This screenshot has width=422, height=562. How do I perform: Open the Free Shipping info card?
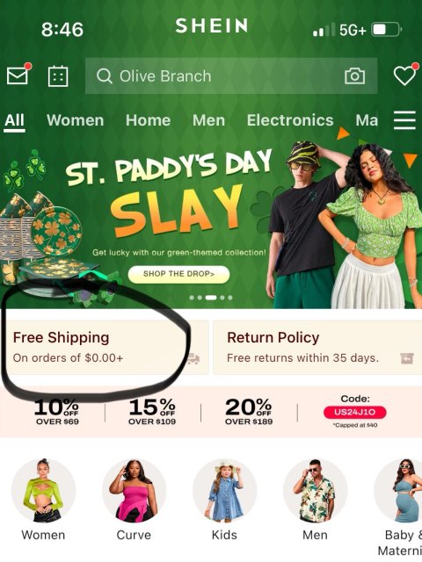click(105, 348)
